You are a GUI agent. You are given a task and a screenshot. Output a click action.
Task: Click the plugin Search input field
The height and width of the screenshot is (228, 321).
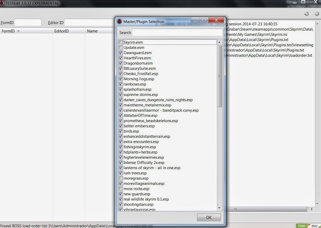pos(177,33)
